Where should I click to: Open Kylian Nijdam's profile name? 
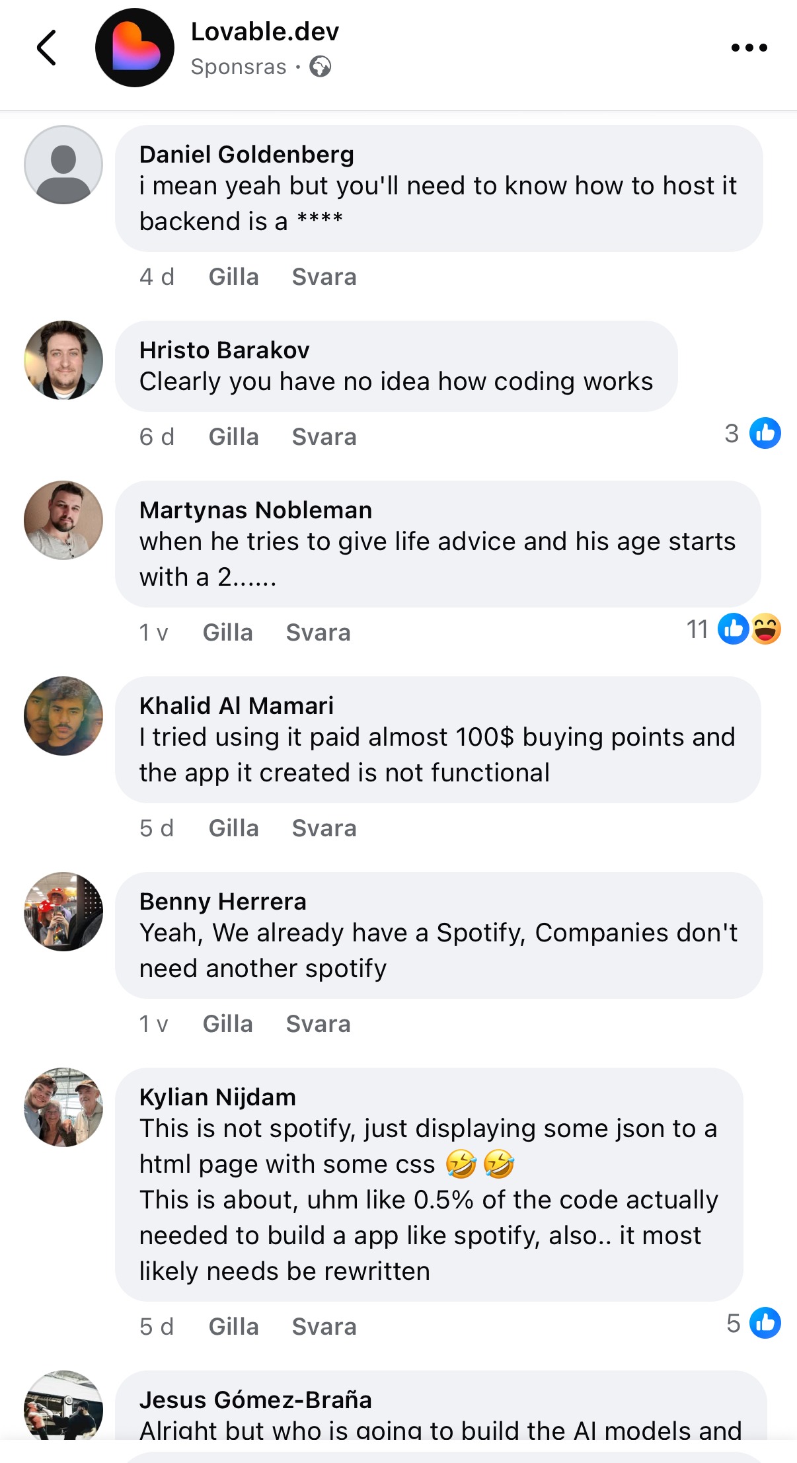pos(217,1097)
